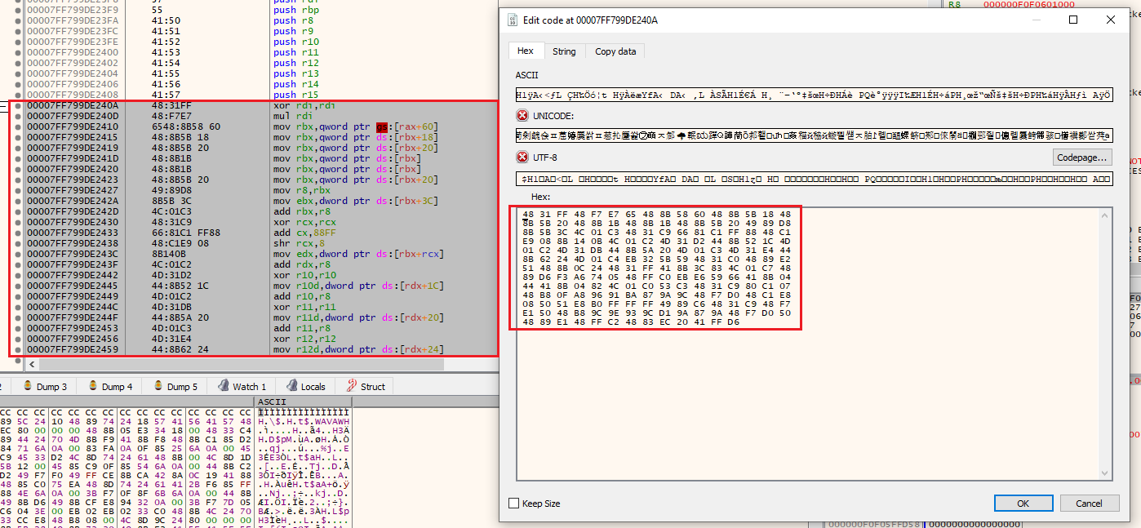Image resolution: width=1141 pixels, height=528 pixels.
Task: Confirm the edit with OK
Action: (x=1023, y=504)
